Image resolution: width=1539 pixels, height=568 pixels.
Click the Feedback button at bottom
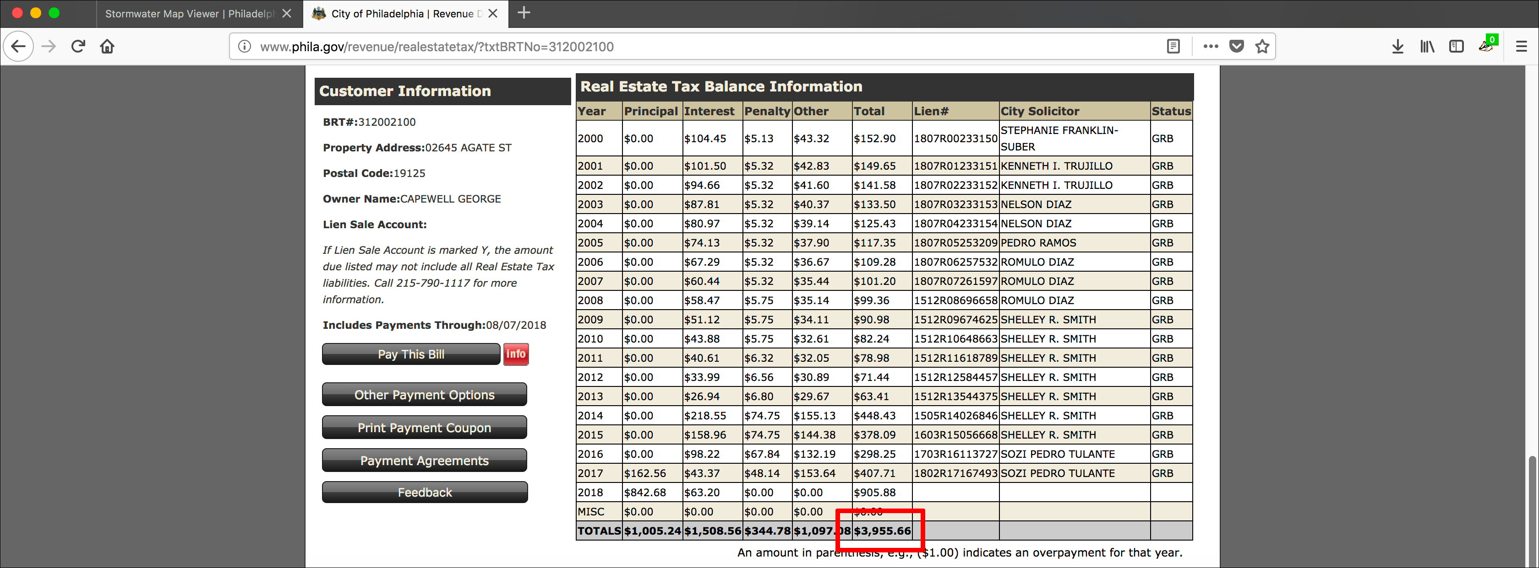pos(424,493)
